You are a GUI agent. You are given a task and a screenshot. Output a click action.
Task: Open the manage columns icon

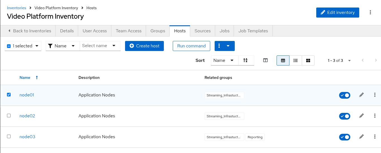[265, 60]
